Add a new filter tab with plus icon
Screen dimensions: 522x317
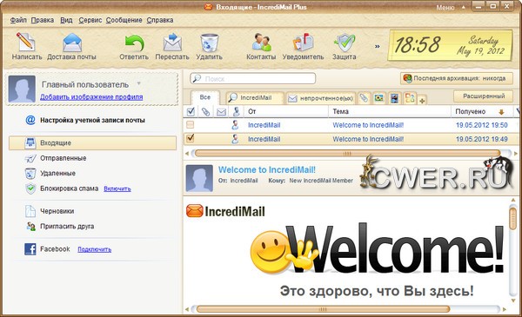[x=422, y=101]
